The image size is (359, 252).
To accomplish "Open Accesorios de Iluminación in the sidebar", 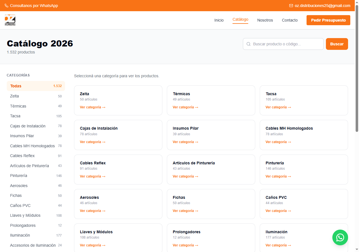I will 36,245.
